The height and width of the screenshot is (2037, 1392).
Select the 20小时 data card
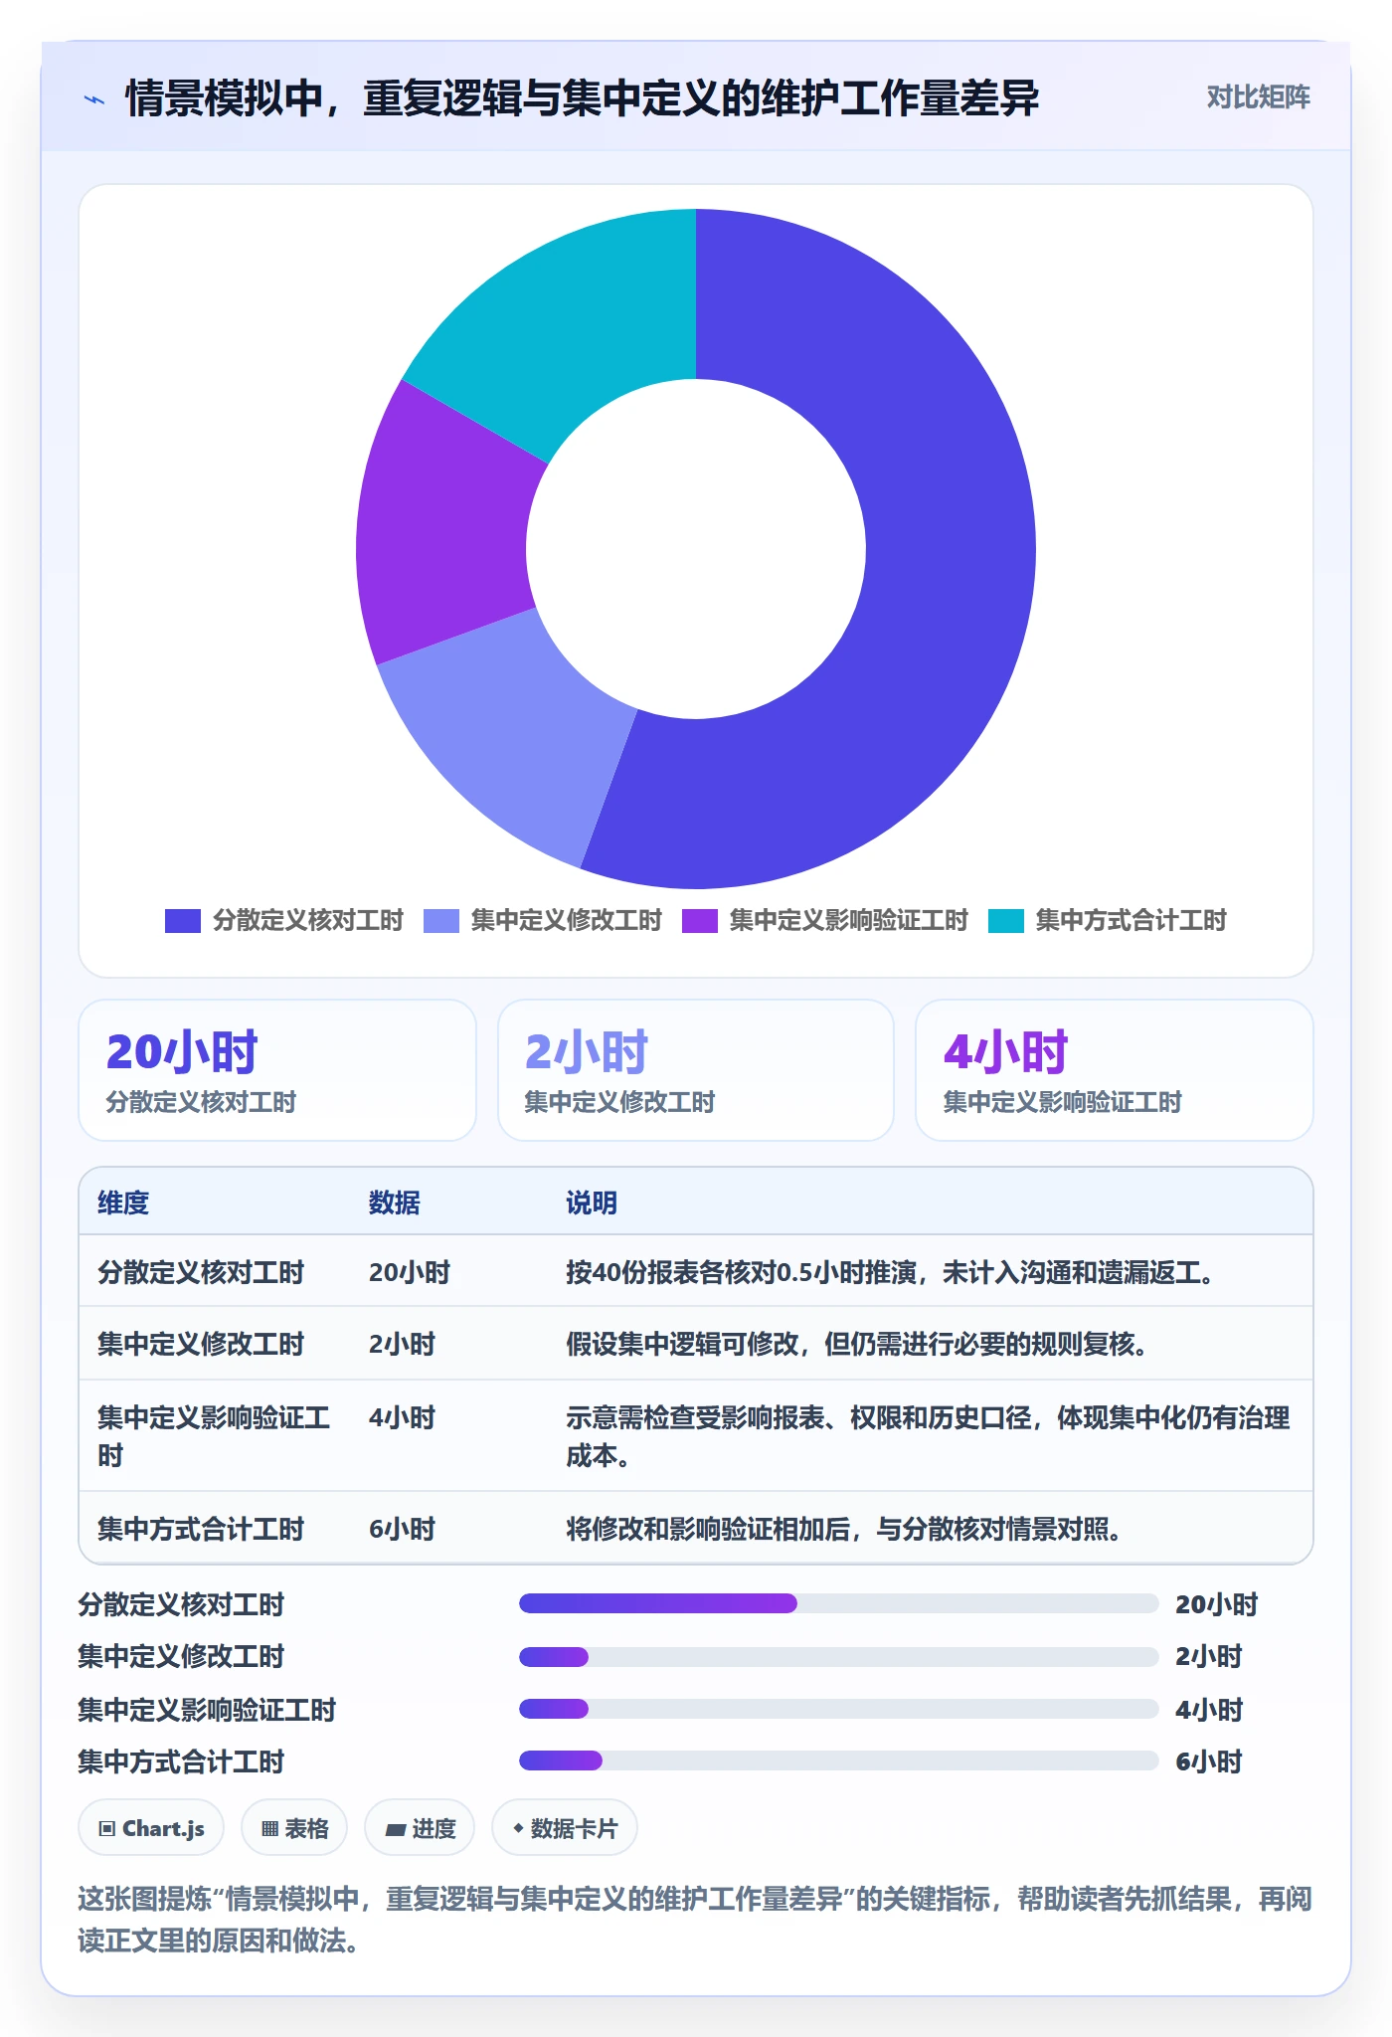pos(277,1070)
